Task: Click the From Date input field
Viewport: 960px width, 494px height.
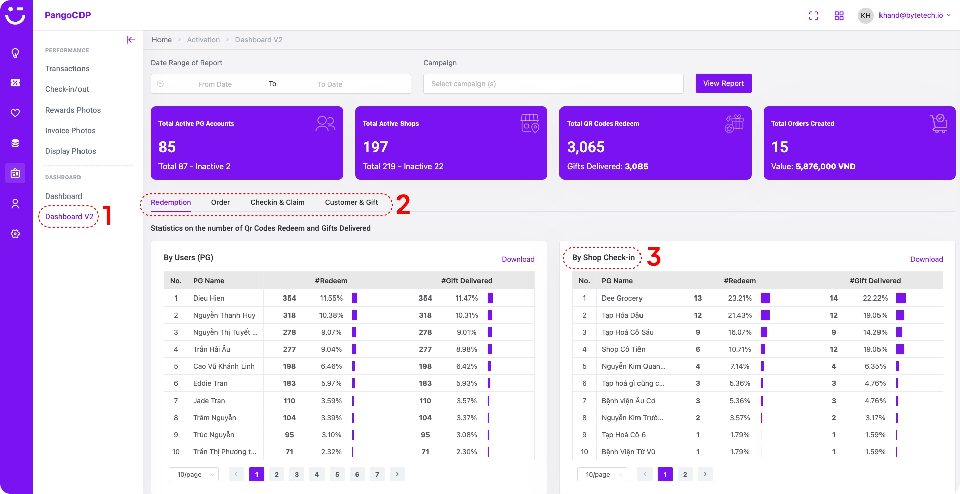Action: 215,84
